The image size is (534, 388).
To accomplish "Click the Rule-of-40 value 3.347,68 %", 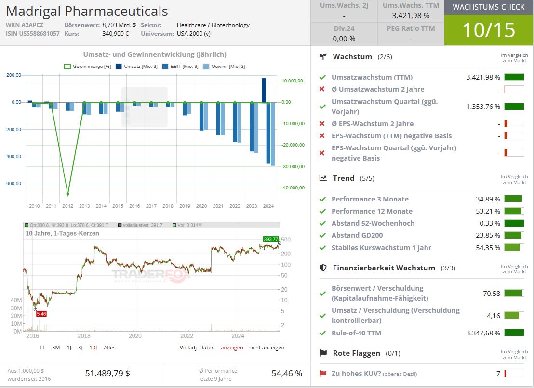I will point(483,333).
